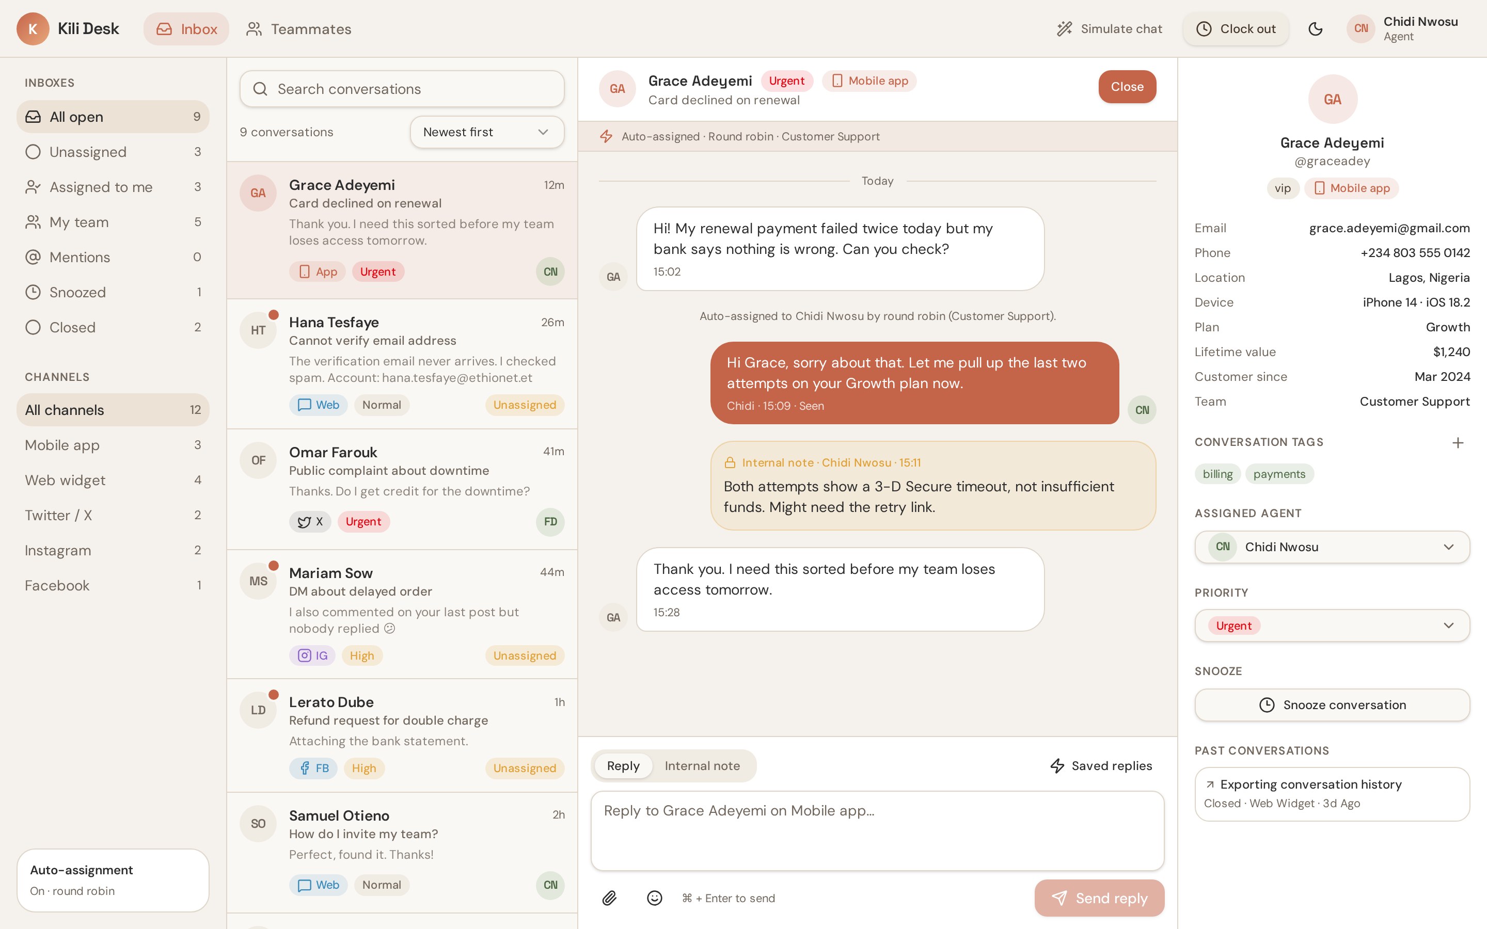
Task: Expand the Assigned agent dropdown
Action: 1332,547
